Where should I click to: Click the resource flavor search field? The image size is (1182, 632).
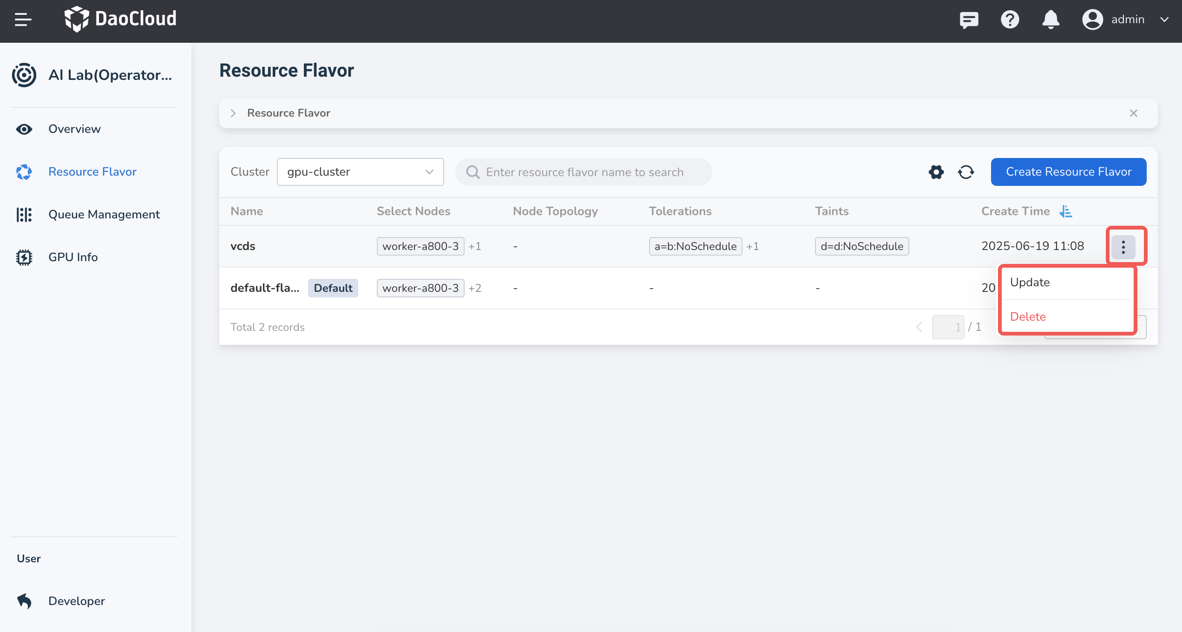point(584,172)
